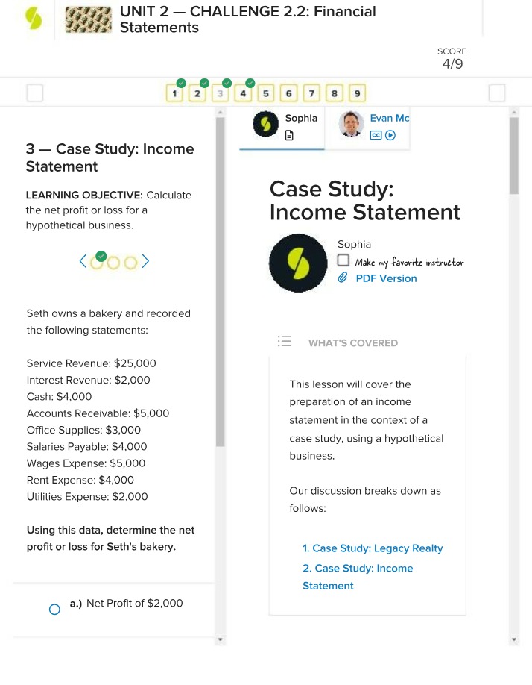Open the money thumbnail beside unit title
Image resolution: width=532 pixels, height=685 pixels.
[88, 19]
